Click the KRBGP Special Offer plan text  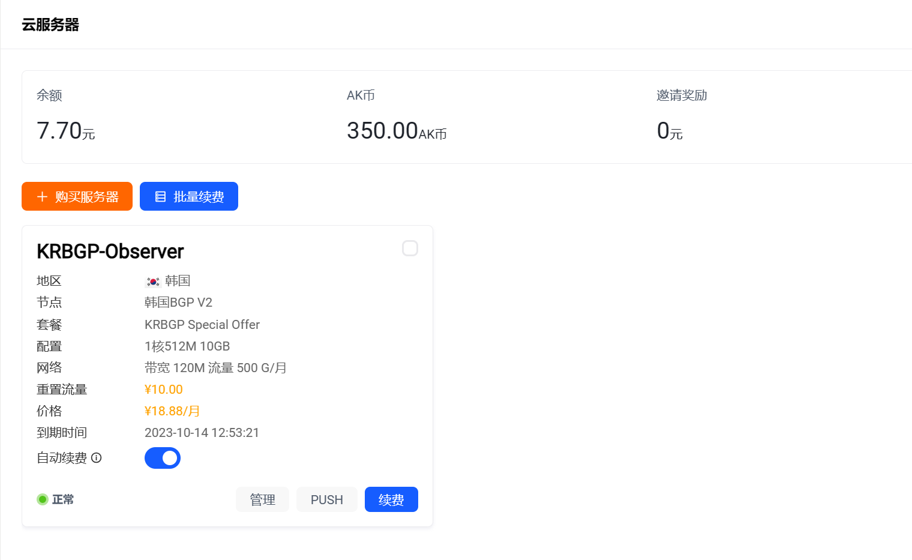pos(202,325)
